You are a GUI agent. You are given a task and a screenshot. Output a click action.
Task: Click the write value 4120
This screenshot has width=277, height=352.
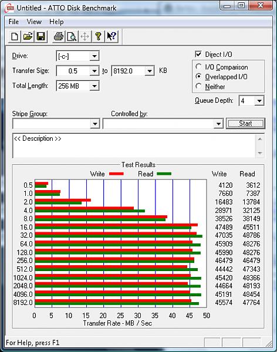225,185
